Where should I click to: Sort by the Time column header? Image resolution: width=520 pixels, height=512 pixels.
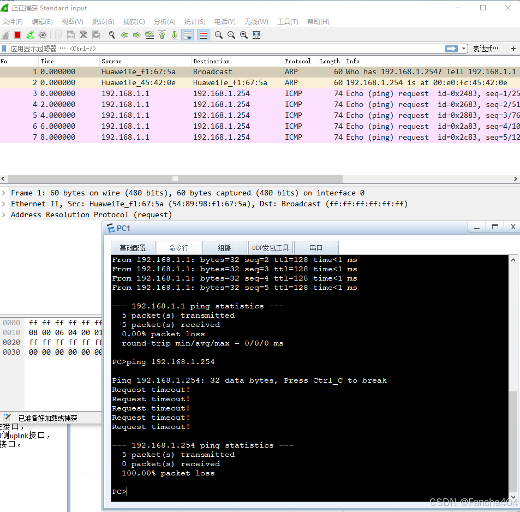[x=69, y=61]
